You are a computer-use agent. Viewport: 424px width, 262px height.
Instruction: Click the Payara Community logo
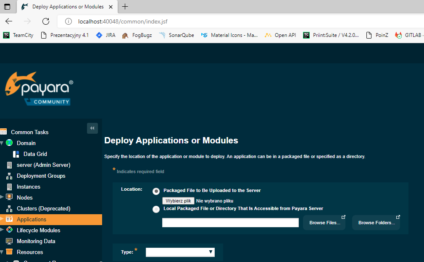point(39,88)
